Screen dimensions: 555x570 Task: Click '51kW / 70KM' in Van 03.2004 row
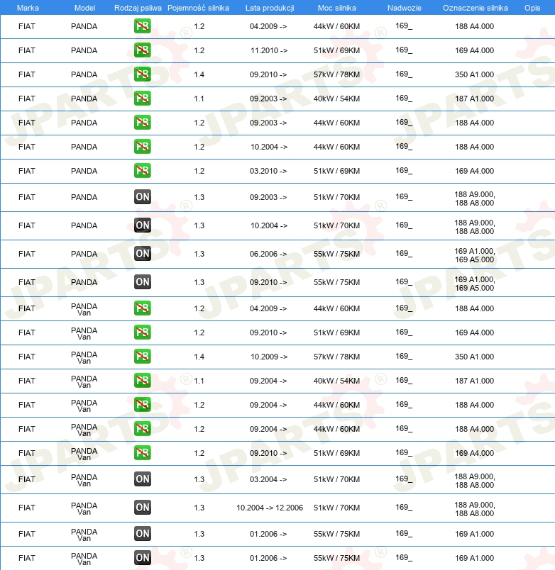(336, 479)
